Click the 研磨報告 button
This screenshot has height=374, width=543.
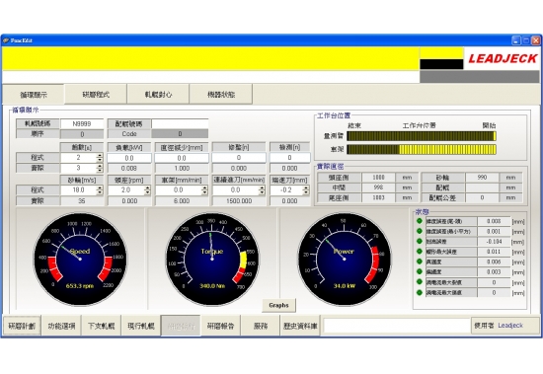pos(220,326)
